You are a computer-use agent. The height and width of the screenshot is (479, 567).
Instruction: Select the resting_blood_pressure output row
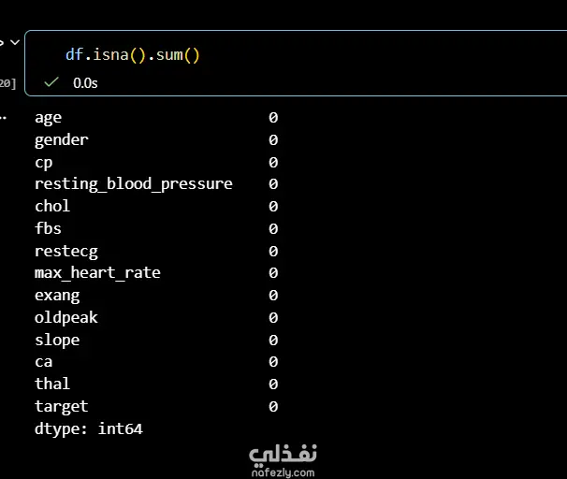click(156, 184)
